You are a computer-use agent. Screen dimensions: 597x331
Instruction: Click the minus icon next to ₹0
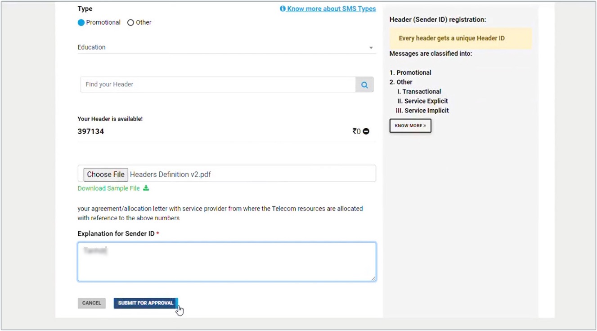tap(366, 131)
